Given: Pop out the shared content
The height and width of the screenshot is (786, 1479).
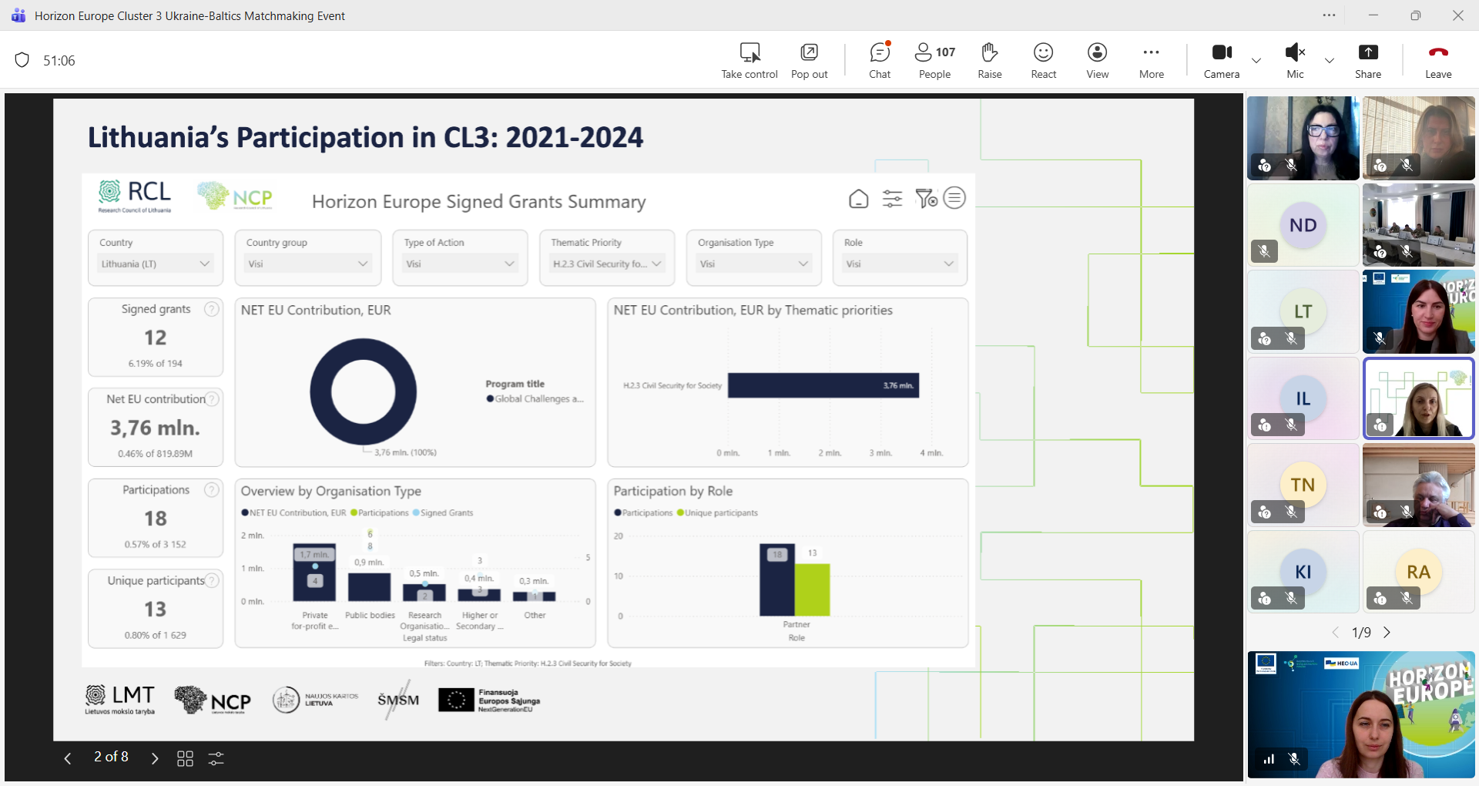Looking at the screenshot, I should click(x=809, y=60).
